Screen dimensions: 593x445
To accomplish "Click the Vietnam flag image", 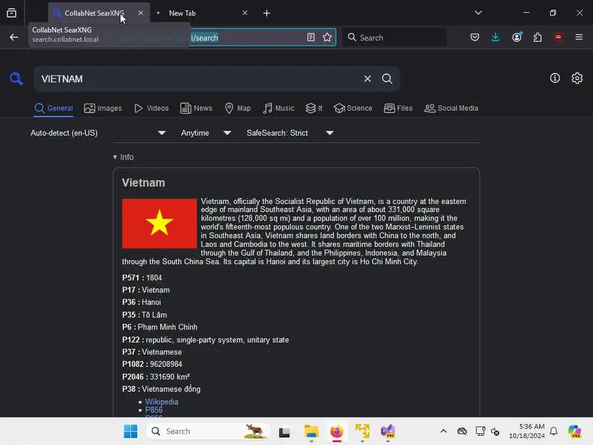I will tap(159, 223).
